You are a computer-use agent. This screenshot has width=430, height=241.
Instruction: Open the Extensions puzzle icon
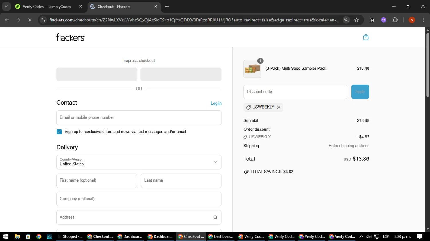395,20
